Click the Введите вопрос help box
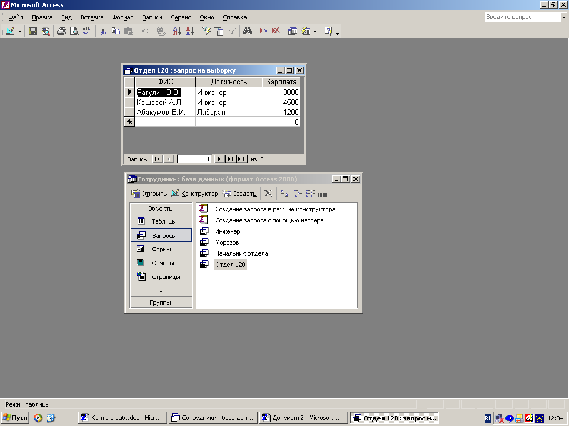 click(x=522, y=17)
